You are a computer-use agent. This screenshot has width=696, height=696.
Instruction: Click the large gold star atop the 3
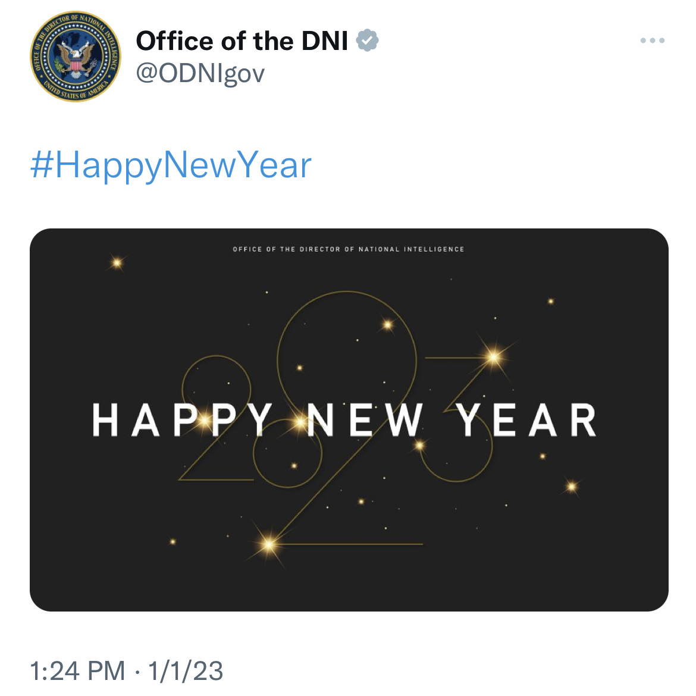(493, 357)
